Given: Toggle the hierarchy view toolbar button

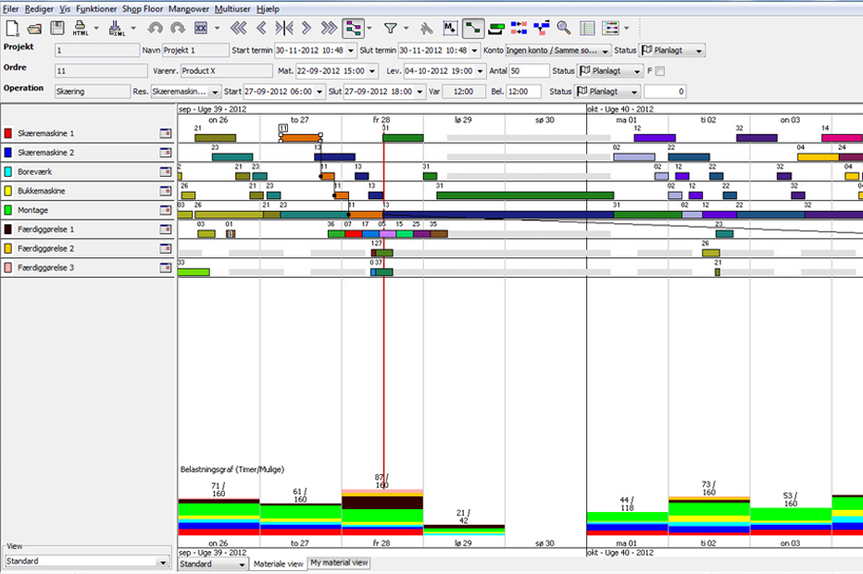Looking at the screenshot, I should (x=353, y=29).
